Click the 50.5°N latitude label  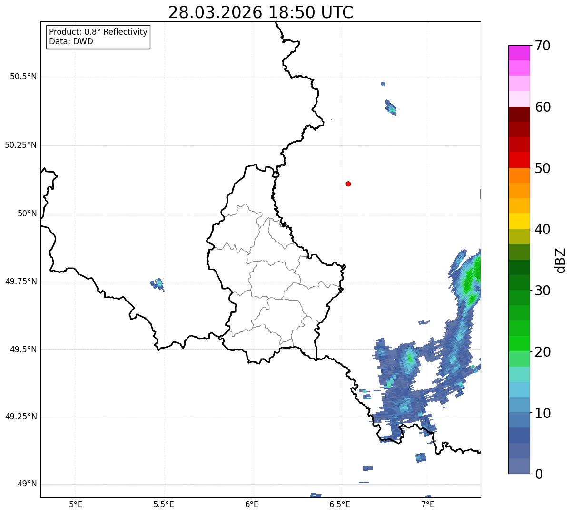tap(23, 77)
